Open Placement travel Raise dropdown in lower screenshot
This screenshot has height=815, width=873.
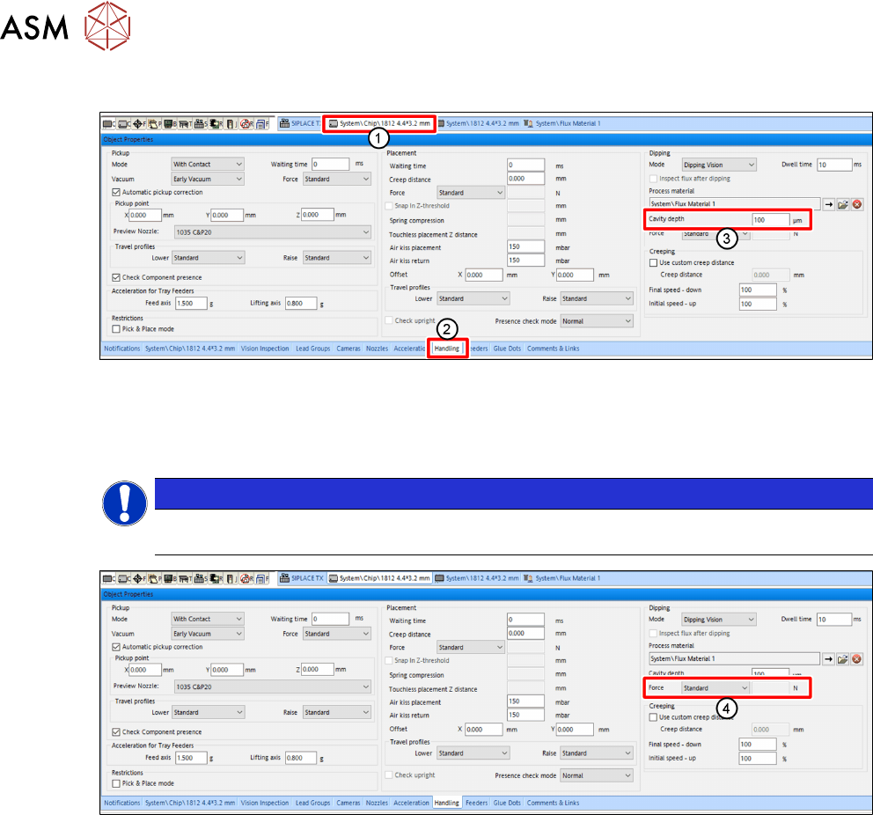coord(597,753)
